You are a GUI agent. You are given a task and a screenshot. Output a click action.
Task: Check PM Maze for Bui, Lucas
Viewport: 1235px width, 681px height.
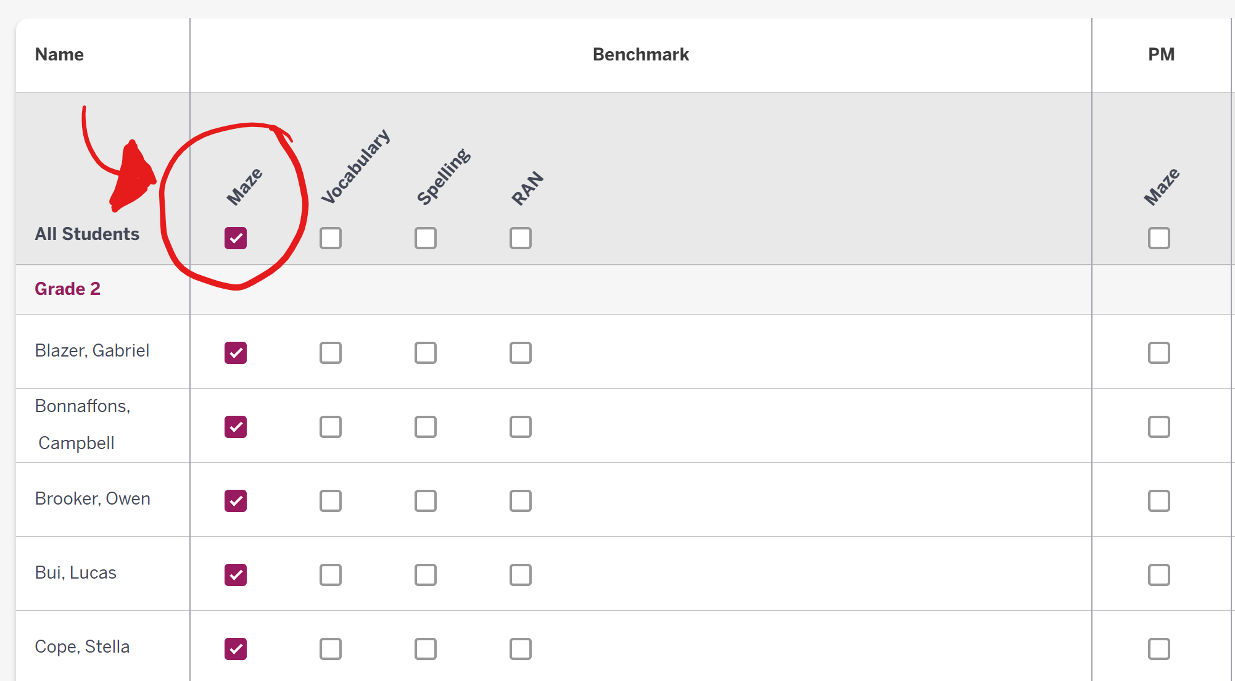pos(1159,575)
